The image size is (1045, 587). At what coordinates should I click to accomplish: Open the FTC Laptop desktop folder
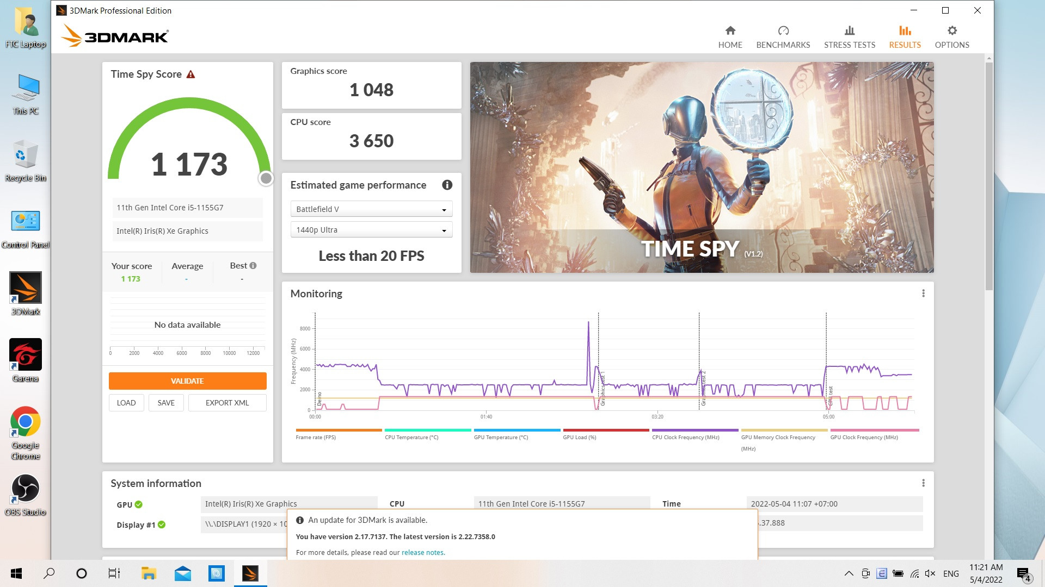pos(26,28)
